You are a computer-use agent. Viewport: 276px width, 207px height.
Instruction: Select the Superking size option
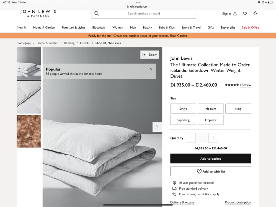[x=183, y=120]
